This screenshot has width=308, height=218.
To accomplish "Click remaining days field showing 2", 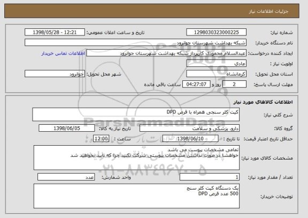I will pos(234,85).
